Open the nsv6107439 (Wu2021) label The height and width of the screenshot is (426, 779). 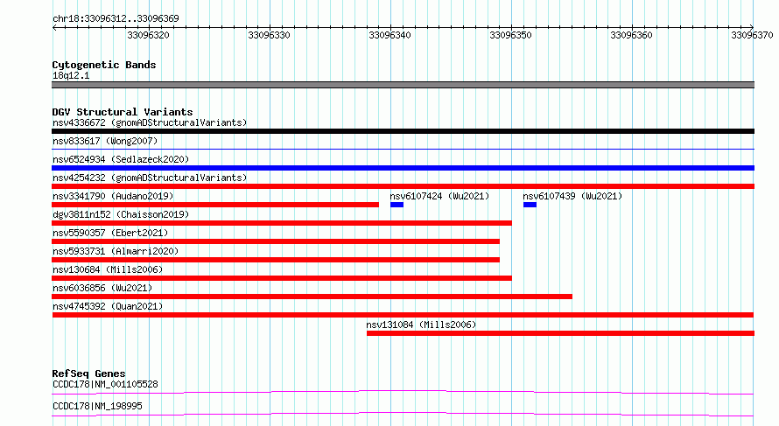(x=572, y=196)
